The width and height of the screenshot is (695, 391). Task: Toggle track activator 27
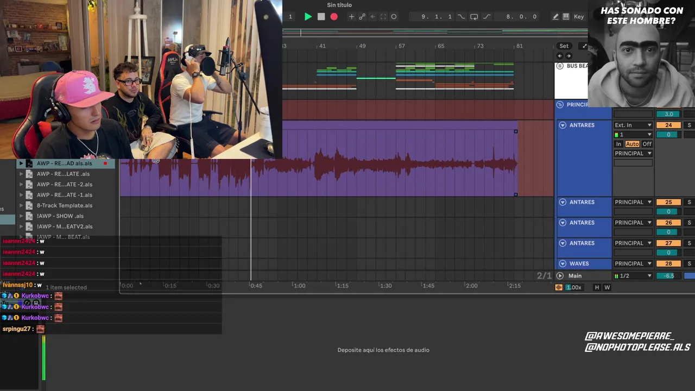pyautogui.click(x=668, y=243)
